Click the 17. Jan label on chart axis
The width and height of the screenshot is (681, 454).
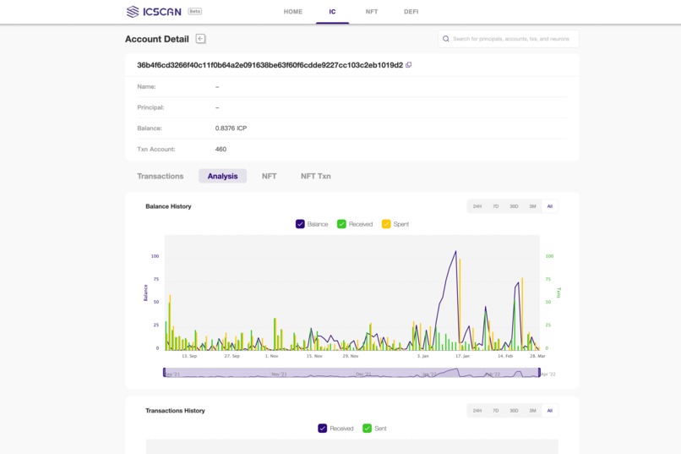click(x=462, y=356)
